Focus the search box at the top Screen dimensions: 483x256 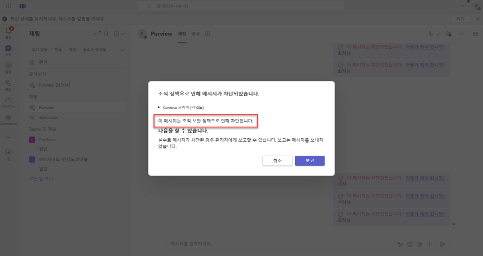[241, 6]
